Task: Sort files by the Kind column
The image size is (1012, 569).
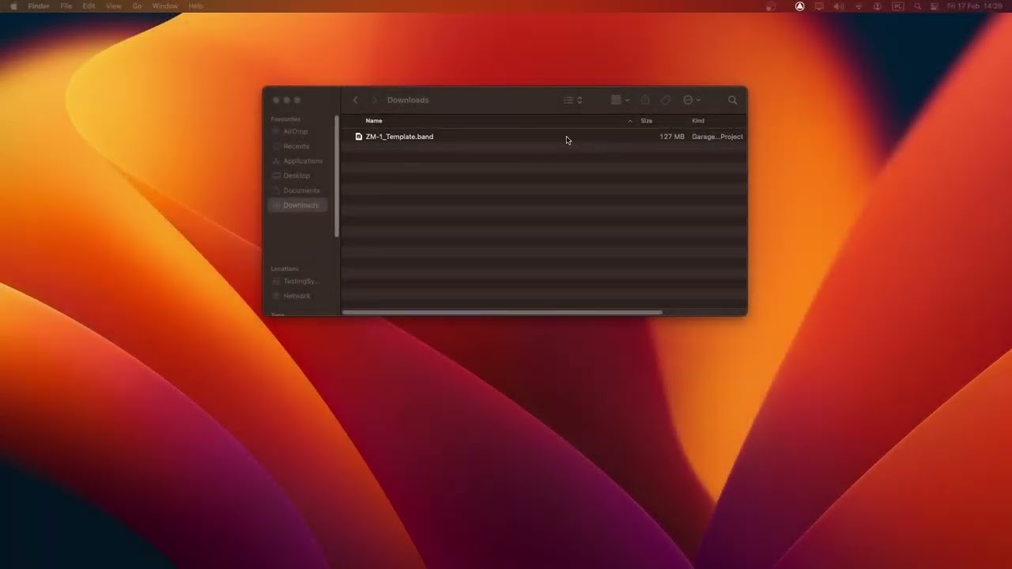Action: pos(698,121)
